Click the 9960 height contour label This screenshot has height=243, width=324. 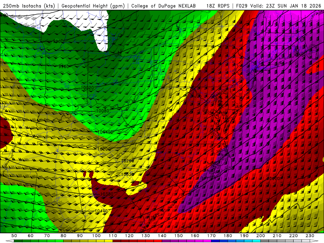click(x=64, y=66)
